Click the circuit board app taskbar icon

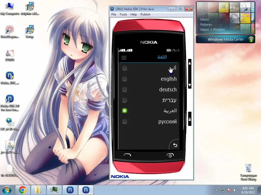pos(54,190)
